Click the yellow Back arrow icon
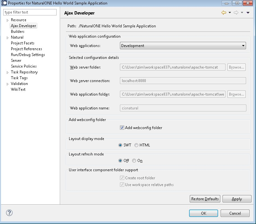The width and height of the screenshot is (256, 224). 224,13
